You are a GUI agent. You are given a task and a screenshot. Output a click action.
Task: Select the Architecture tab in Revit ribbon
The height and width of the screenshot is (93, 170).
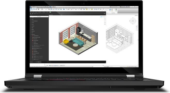pyautogui.click(x=34, y=8)
